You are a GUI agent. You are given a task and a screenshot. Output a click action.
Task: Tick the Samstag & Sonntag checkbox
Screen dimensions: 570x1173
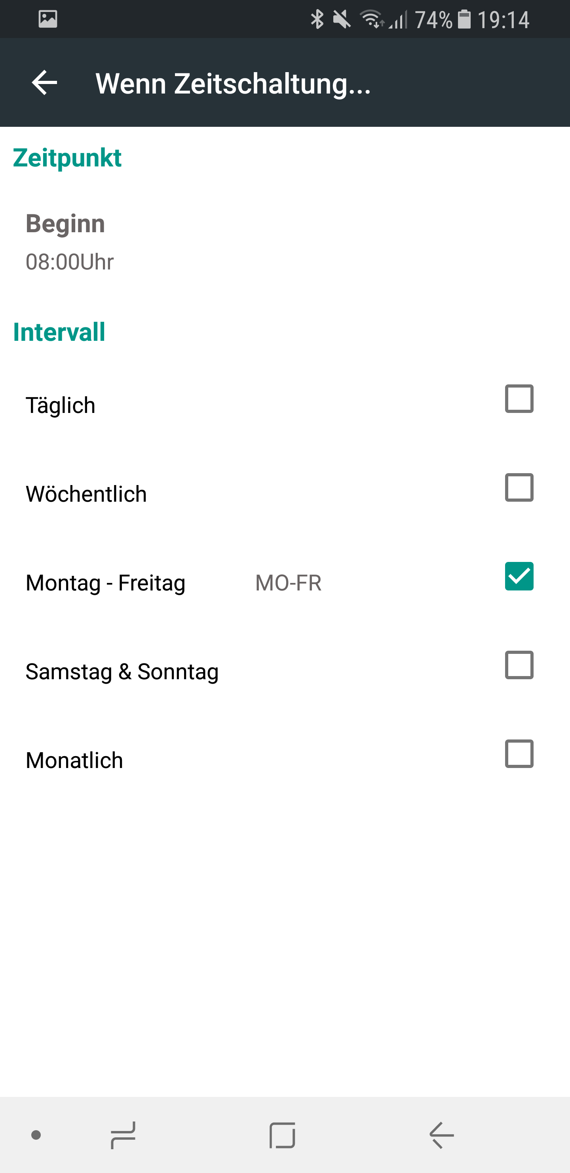(x=519, y=665)
